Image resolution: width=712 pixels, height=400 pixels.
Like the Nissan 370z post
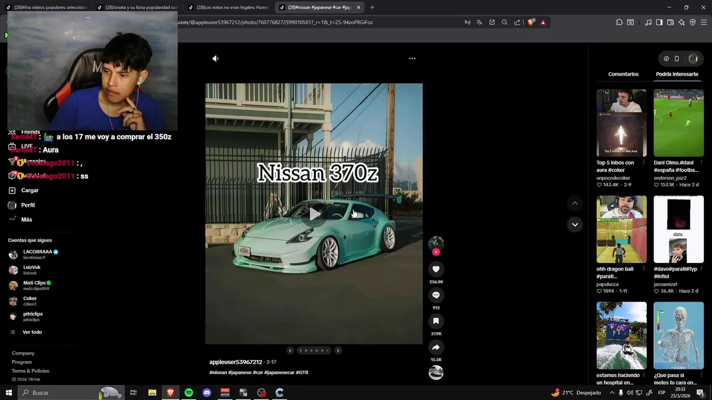[436, 269]
